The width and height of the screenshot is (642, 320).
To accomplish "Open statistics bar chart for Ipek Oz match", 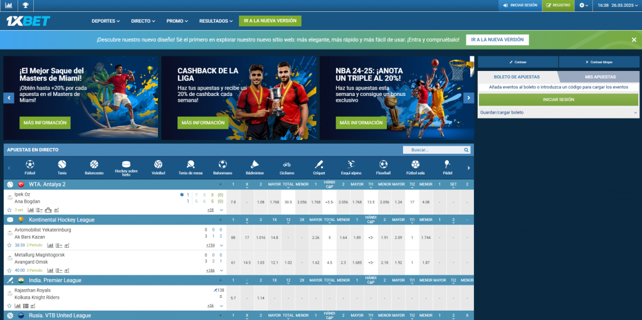I will point(31,210).
